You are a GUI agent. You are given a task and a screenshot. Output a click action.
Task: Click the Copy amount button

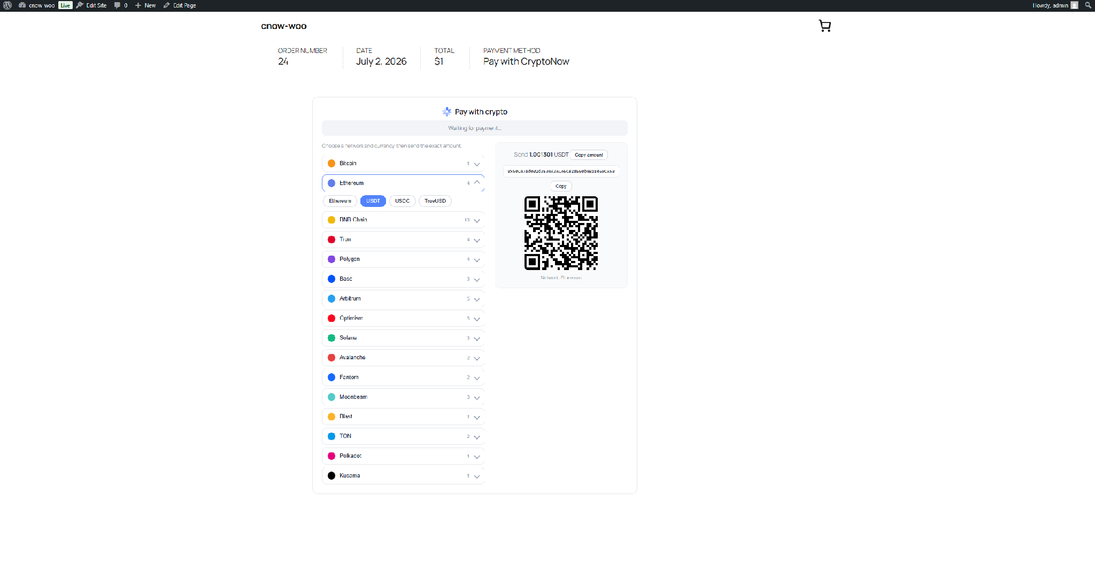point(589,155)
